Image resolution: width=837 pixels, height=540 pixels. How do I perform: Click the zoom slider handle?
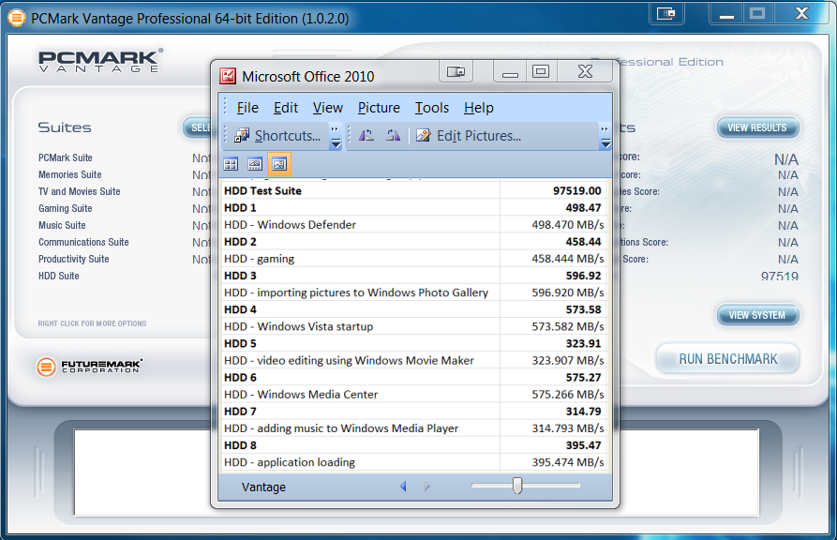pyautogui.click(x=516, y=486)
